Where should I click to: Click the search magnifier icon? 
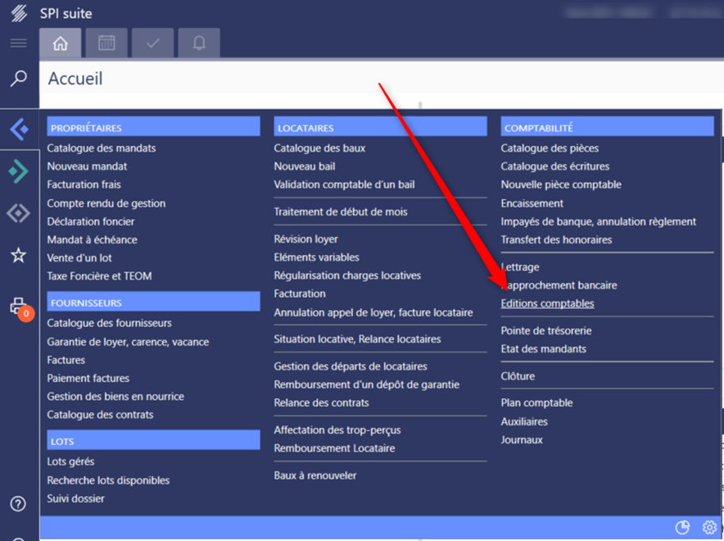(x=19, y=79)
